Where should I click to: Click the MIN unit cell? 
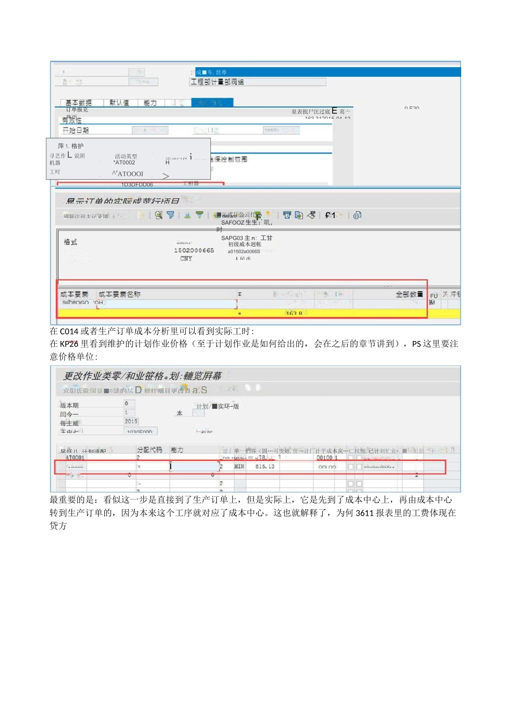239,466
